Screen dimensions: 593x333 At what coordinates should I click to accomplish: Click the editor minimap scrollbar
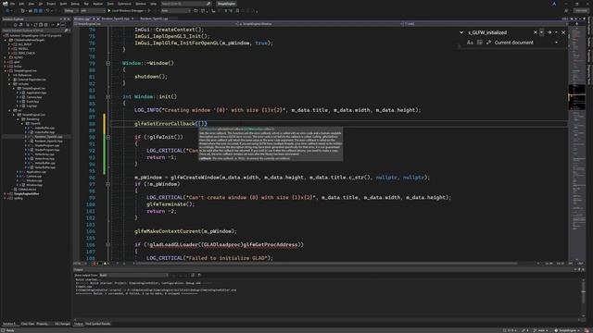point(576,143)
